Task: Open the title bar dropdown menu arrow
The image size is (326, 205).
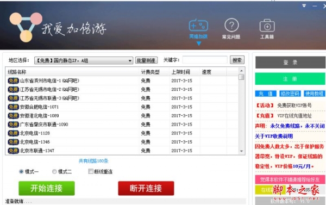Action: click(x=304, y=6)
